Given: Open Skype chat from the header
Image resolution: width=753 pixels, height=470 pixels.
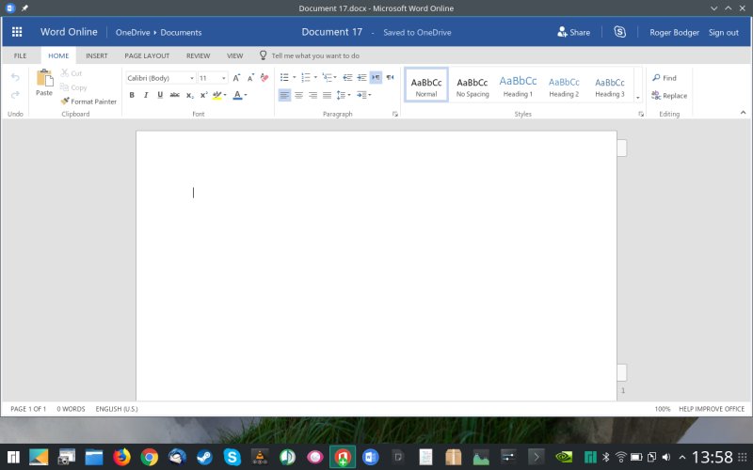Looking at the screenshot, I should pyautogui.click(x=619, y=32).
